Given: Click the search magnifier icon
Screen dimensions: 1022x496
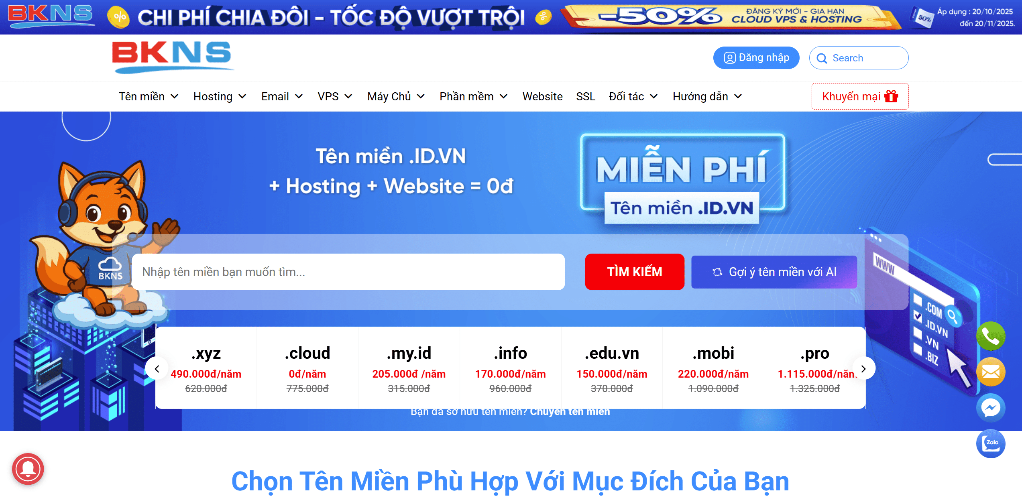Looking at the screenshot, I should click(823, 58).
